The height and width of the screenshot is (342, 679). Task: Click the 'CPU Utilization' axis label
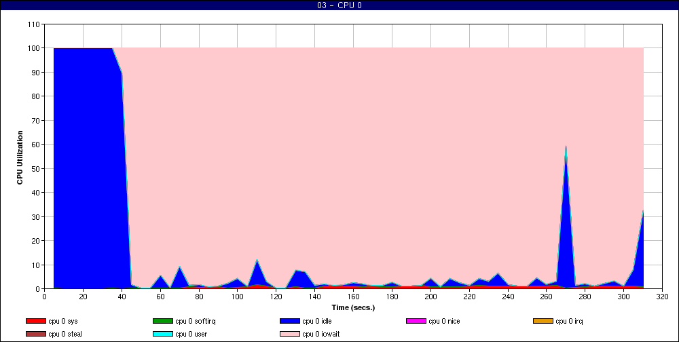pyautogui.click(x=20, y=157)
